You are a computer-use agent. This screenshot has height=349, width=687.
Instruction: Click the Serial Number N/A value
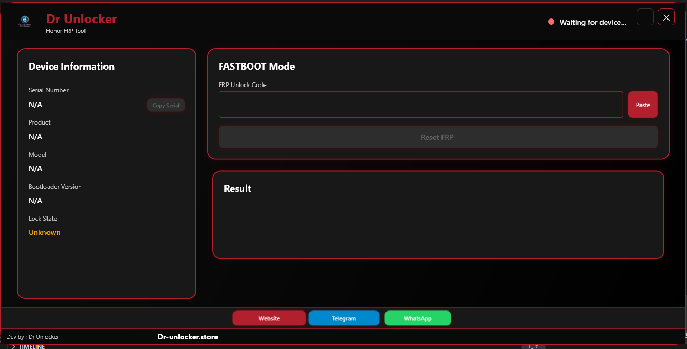(x=35, y=105)
